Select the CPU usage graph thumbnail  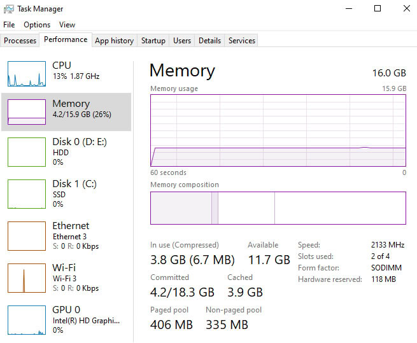[27, 74]
